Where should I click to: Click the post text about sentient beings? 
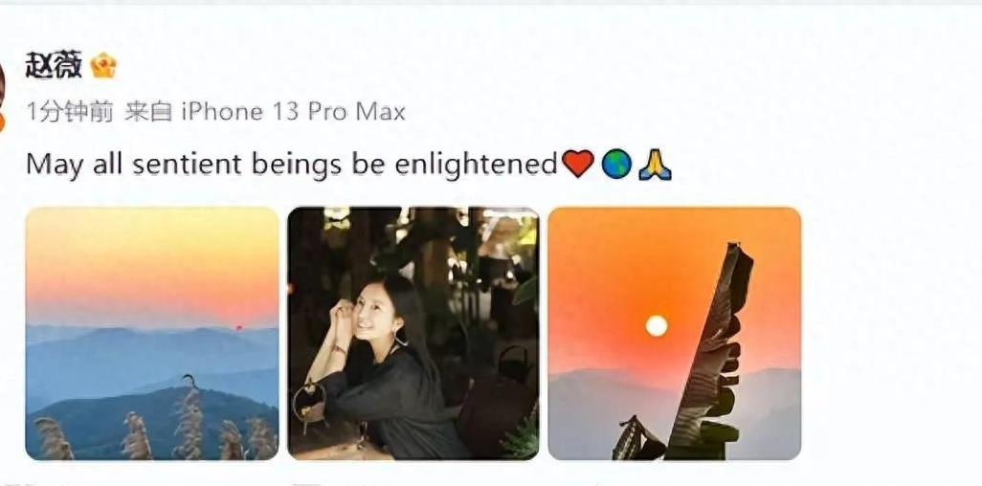(x=291, y=165)
